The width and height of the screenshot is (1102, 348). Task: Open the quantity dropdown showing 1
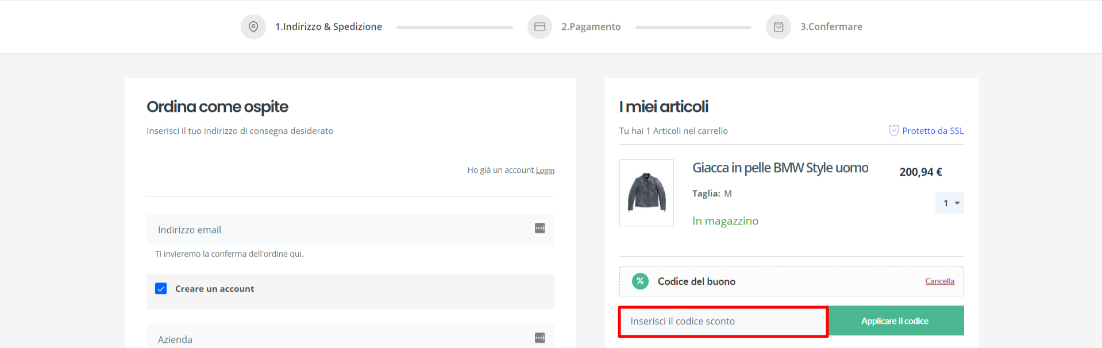(x=949, y=203)
